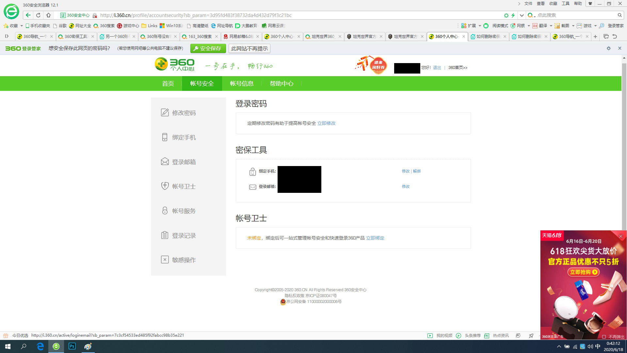The image size is (627, 353).
Task: Open 帐号卫士 via its shield sidebar icon
Action: (165, 186)
